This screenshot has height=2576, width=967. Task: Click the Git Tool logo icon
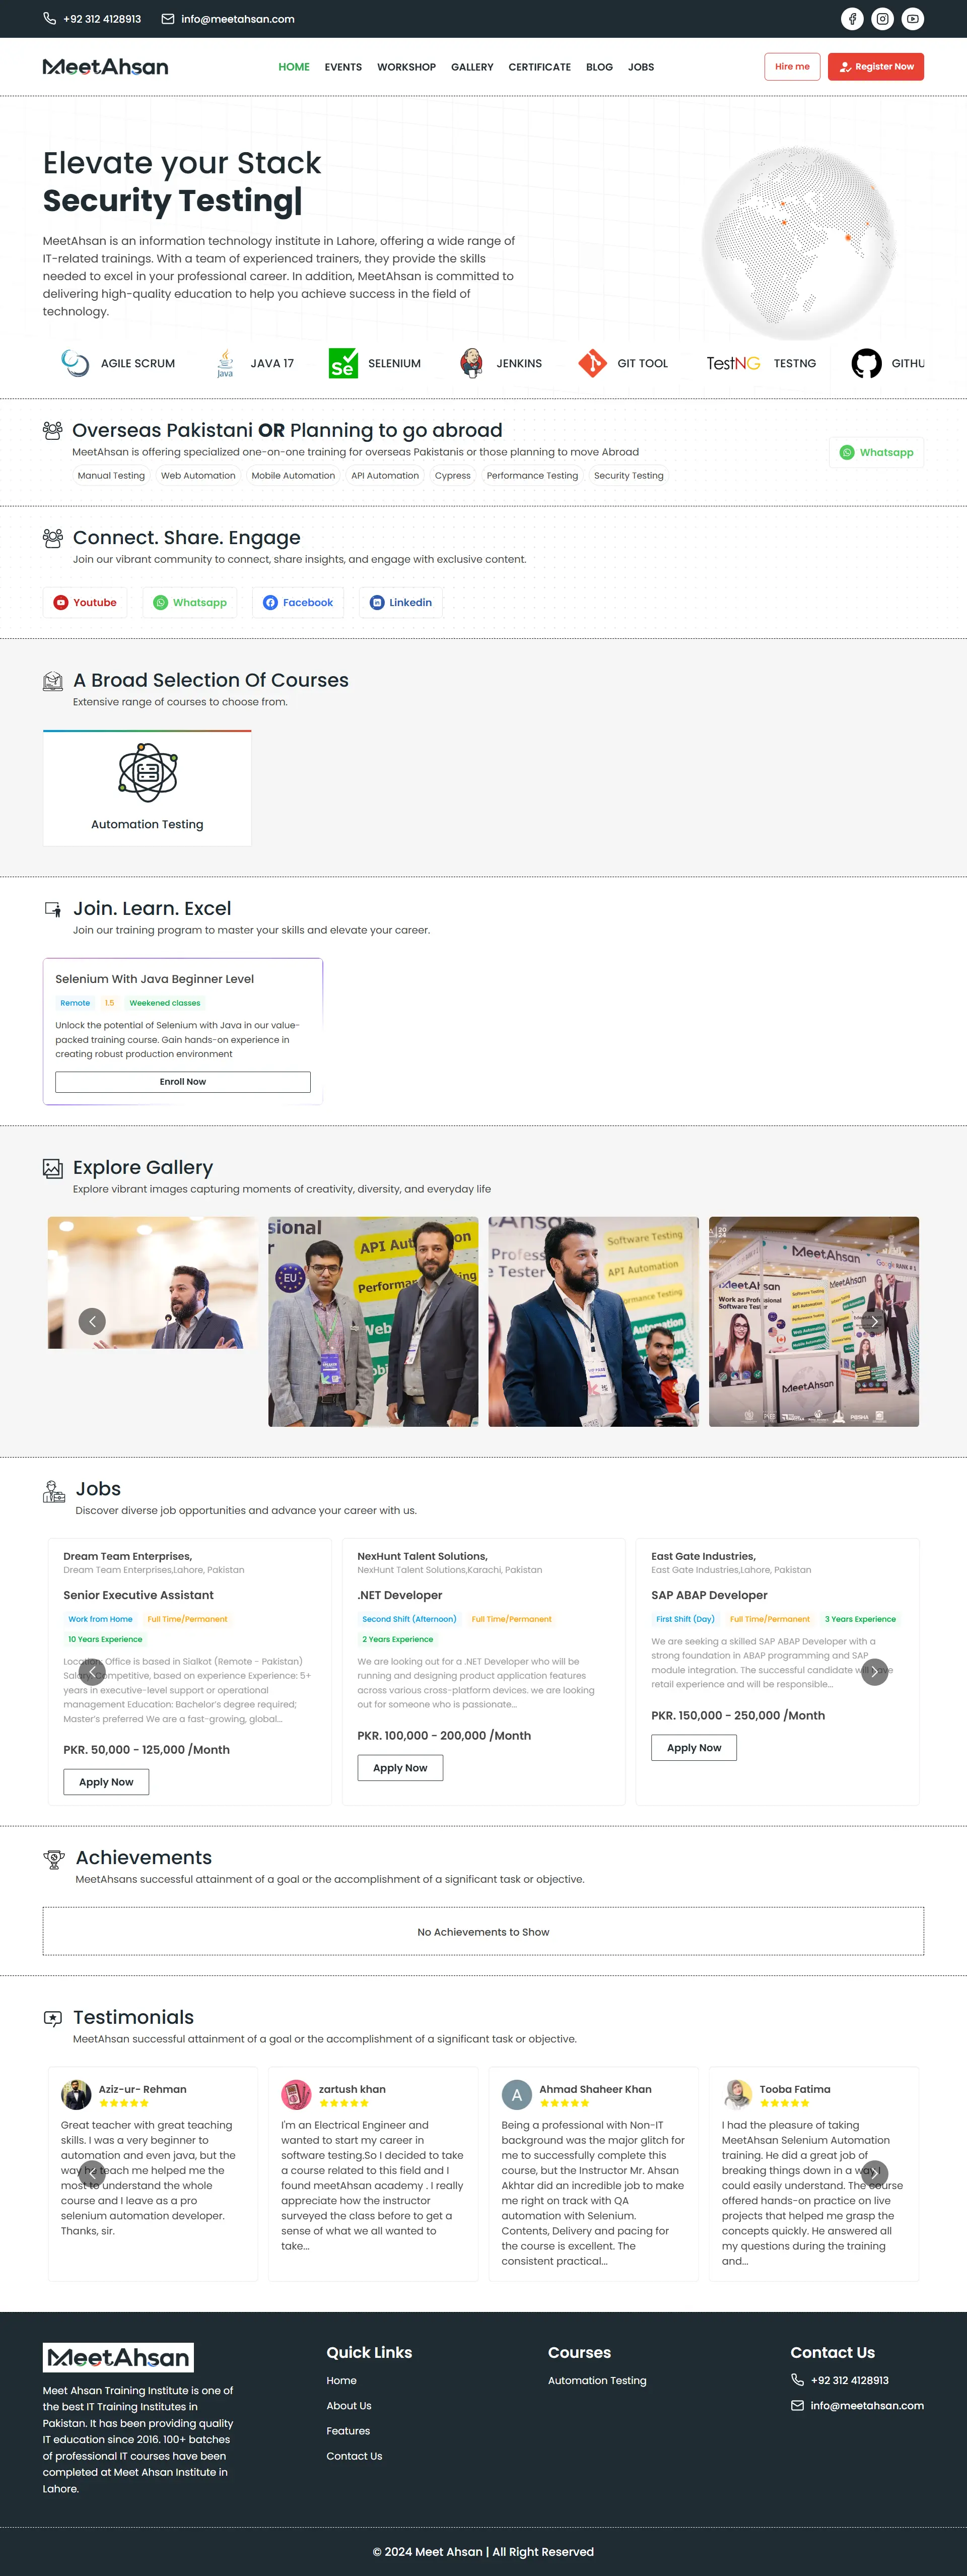pyautogui.click(x=592, y=363)
